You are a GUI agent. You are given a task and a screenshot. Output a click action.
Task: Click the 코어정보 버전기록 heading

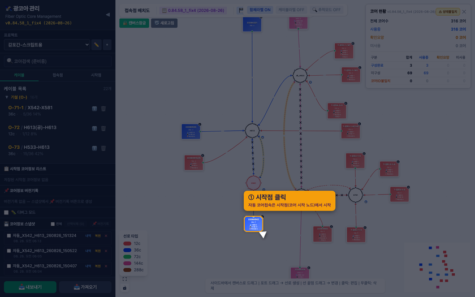(21, 191)
